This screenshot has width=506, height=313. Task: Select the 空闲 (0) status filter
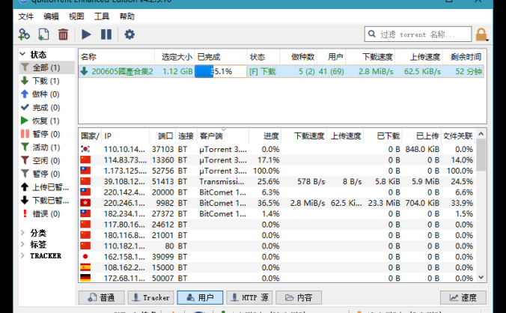click(x=46, y=160)
